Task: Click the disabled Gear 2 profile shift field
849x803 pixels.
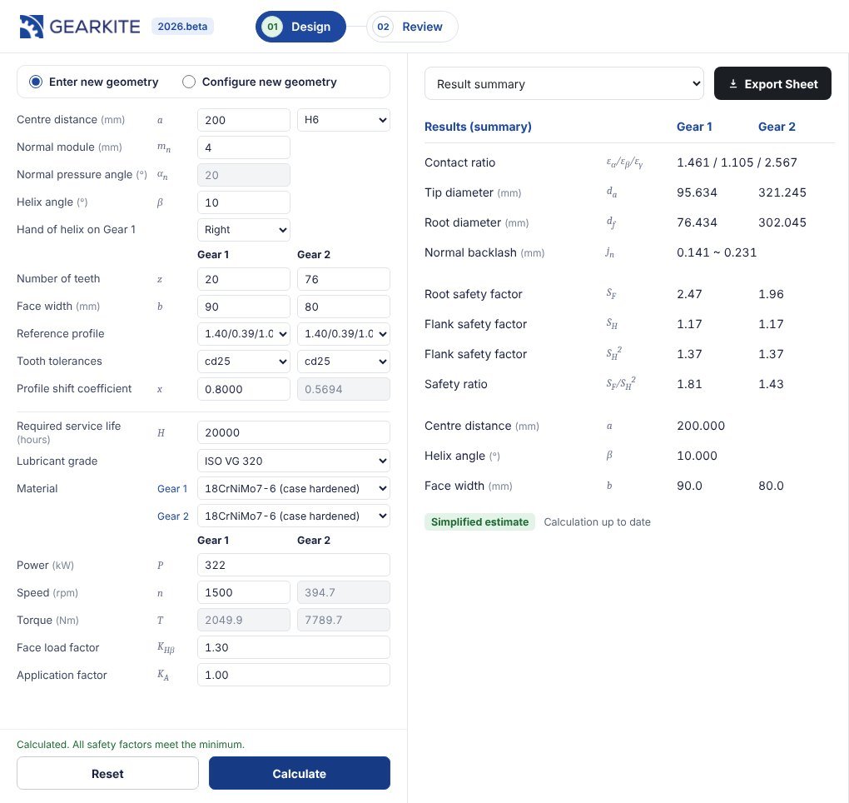Action: point(343,389)
